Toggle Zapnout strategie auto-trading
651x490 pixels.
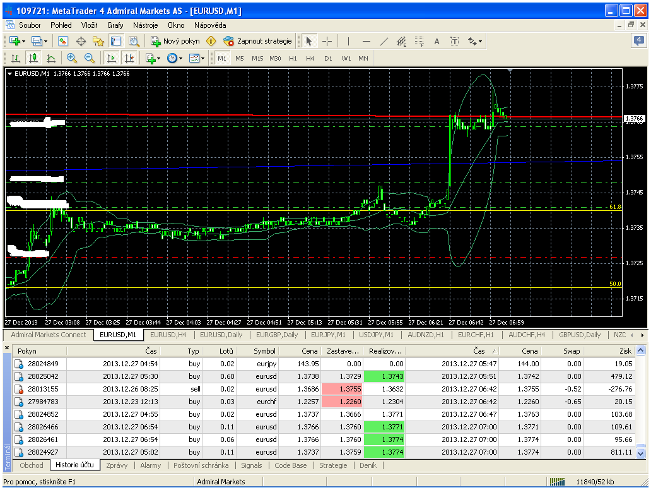(x=257, y=41)
